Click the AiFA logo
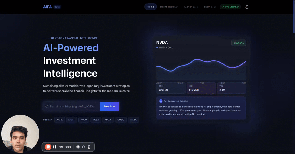295x154 pixels. (47, 7)
